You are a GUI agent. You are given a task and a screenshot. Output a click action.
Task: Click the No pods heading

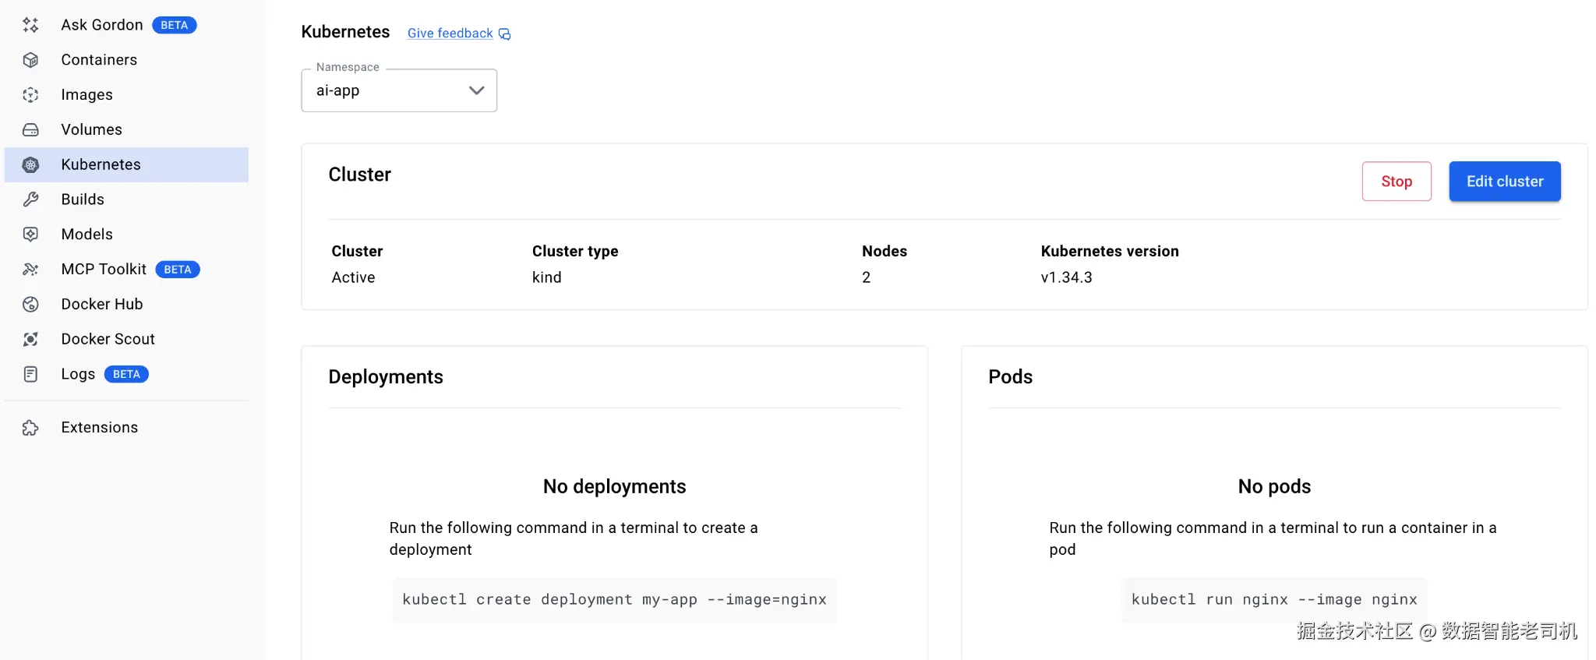(x=1275, y=486)
